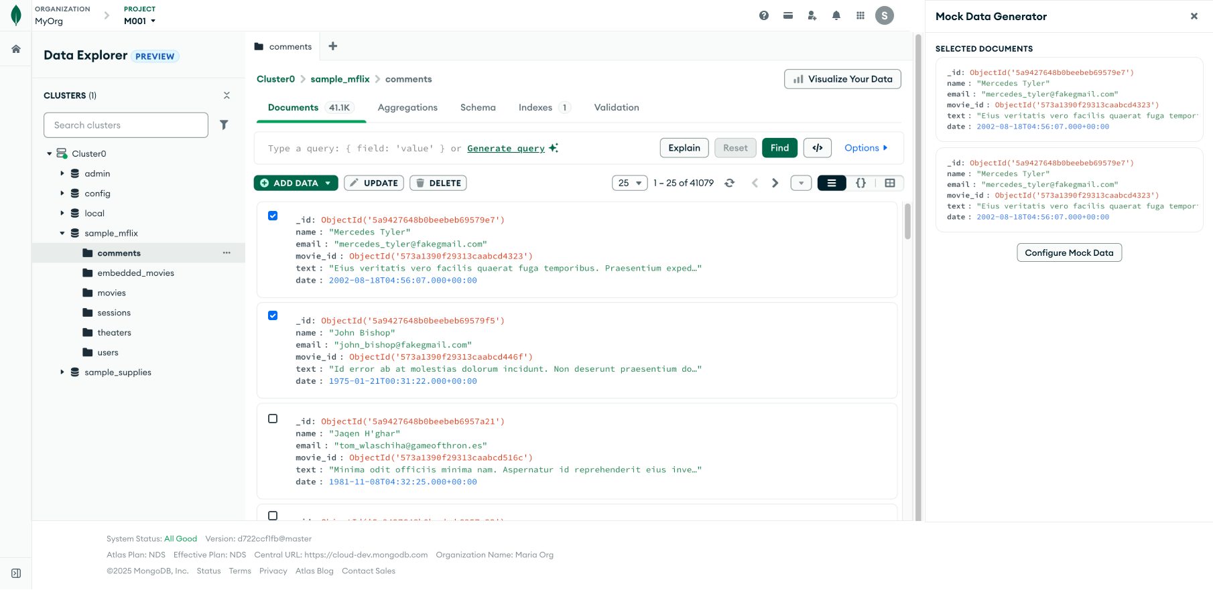1213x590 pixels.
Task: Focus the query filter input field
Action: 456,149
